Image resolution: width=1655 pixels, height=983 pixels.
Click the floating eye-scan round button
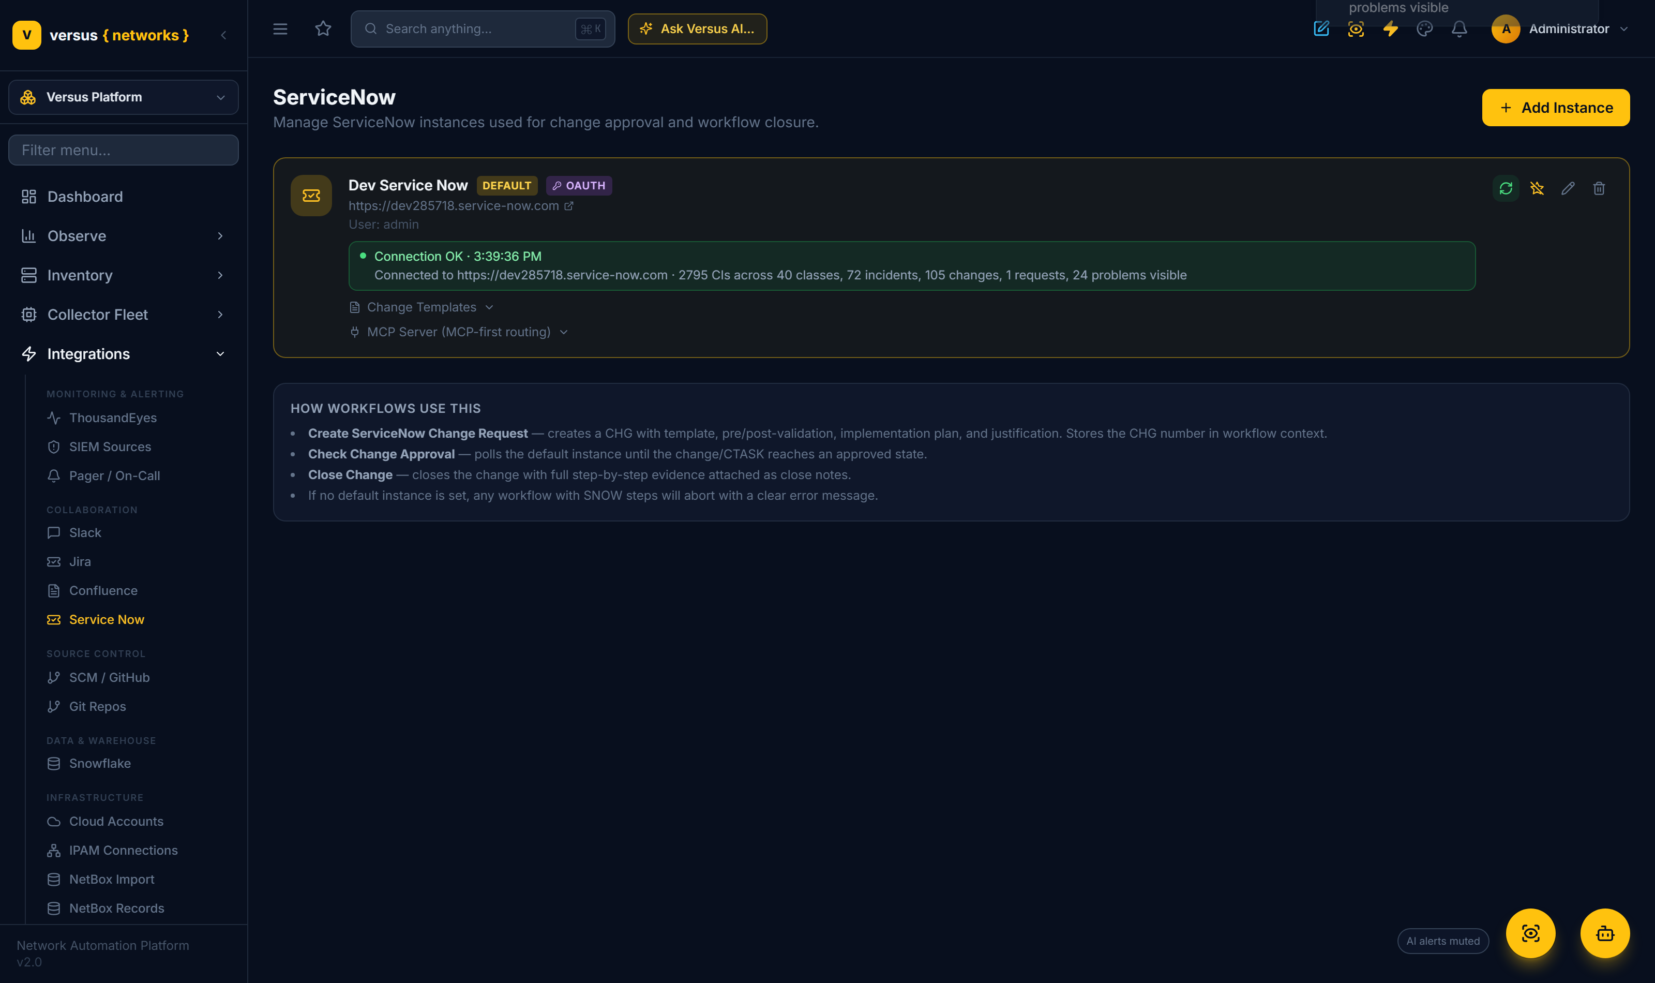coord(1530,933)
